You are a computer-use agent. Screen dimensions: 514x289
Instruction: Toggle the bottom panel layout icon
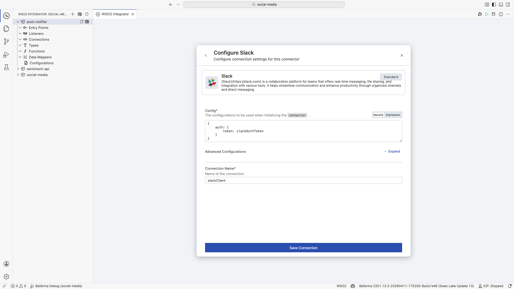click(501, 5)
